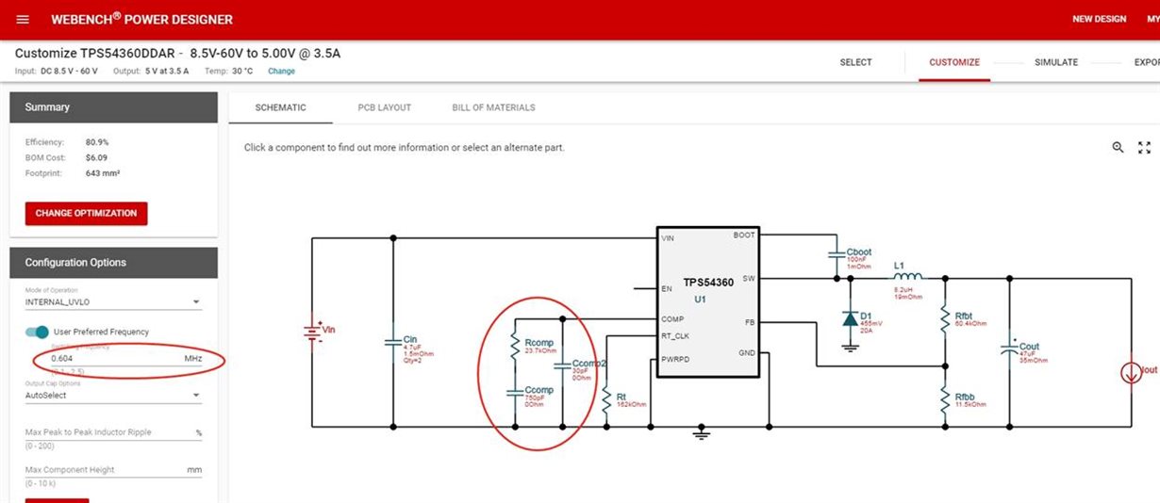The height and width of the screenshot is (503, 1160).
Task: Switch to the PCB Layout tab
Action: [x=384, y=107]
